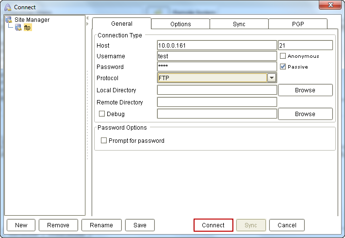Create a New site entry
This screenshot has width=345, height=238.
[21, 225]
